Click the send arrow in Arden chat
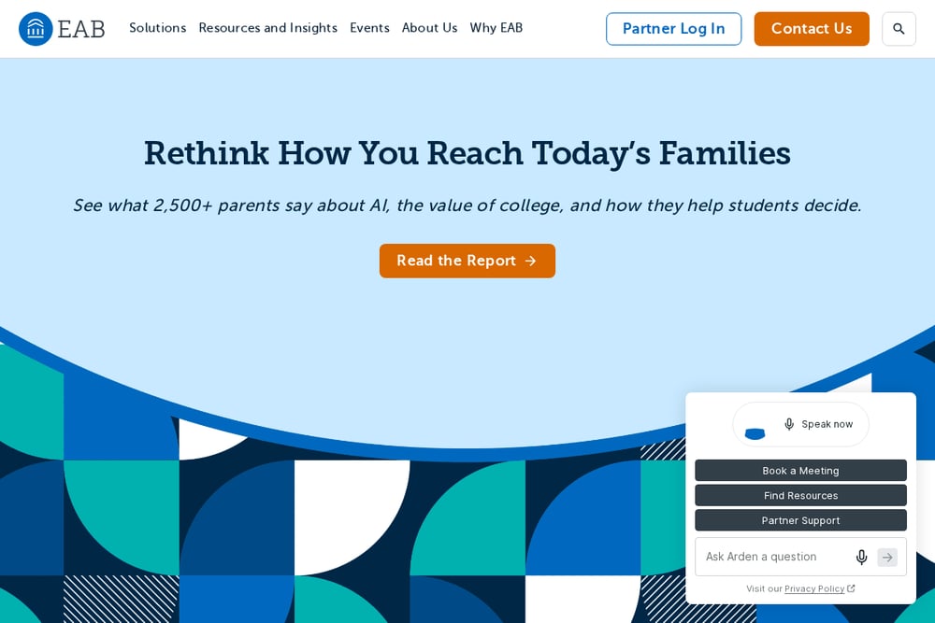Image resolution: width=935 pixels, height=623 pixels. point(887,558)
